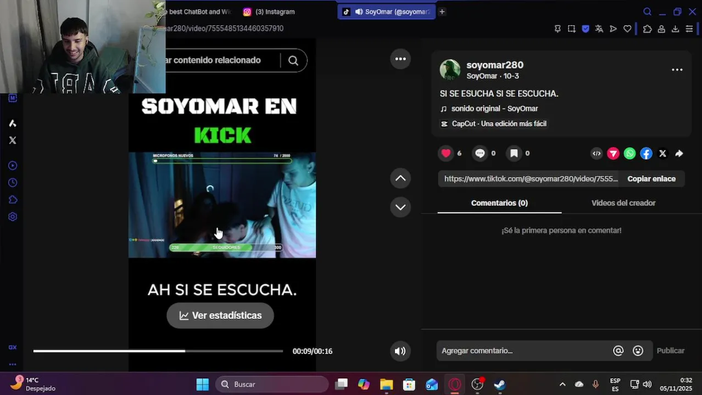This screenshot has height=395, width=702.
Task: Open the Aria AI sidebar icon
Action: (13, 123)
